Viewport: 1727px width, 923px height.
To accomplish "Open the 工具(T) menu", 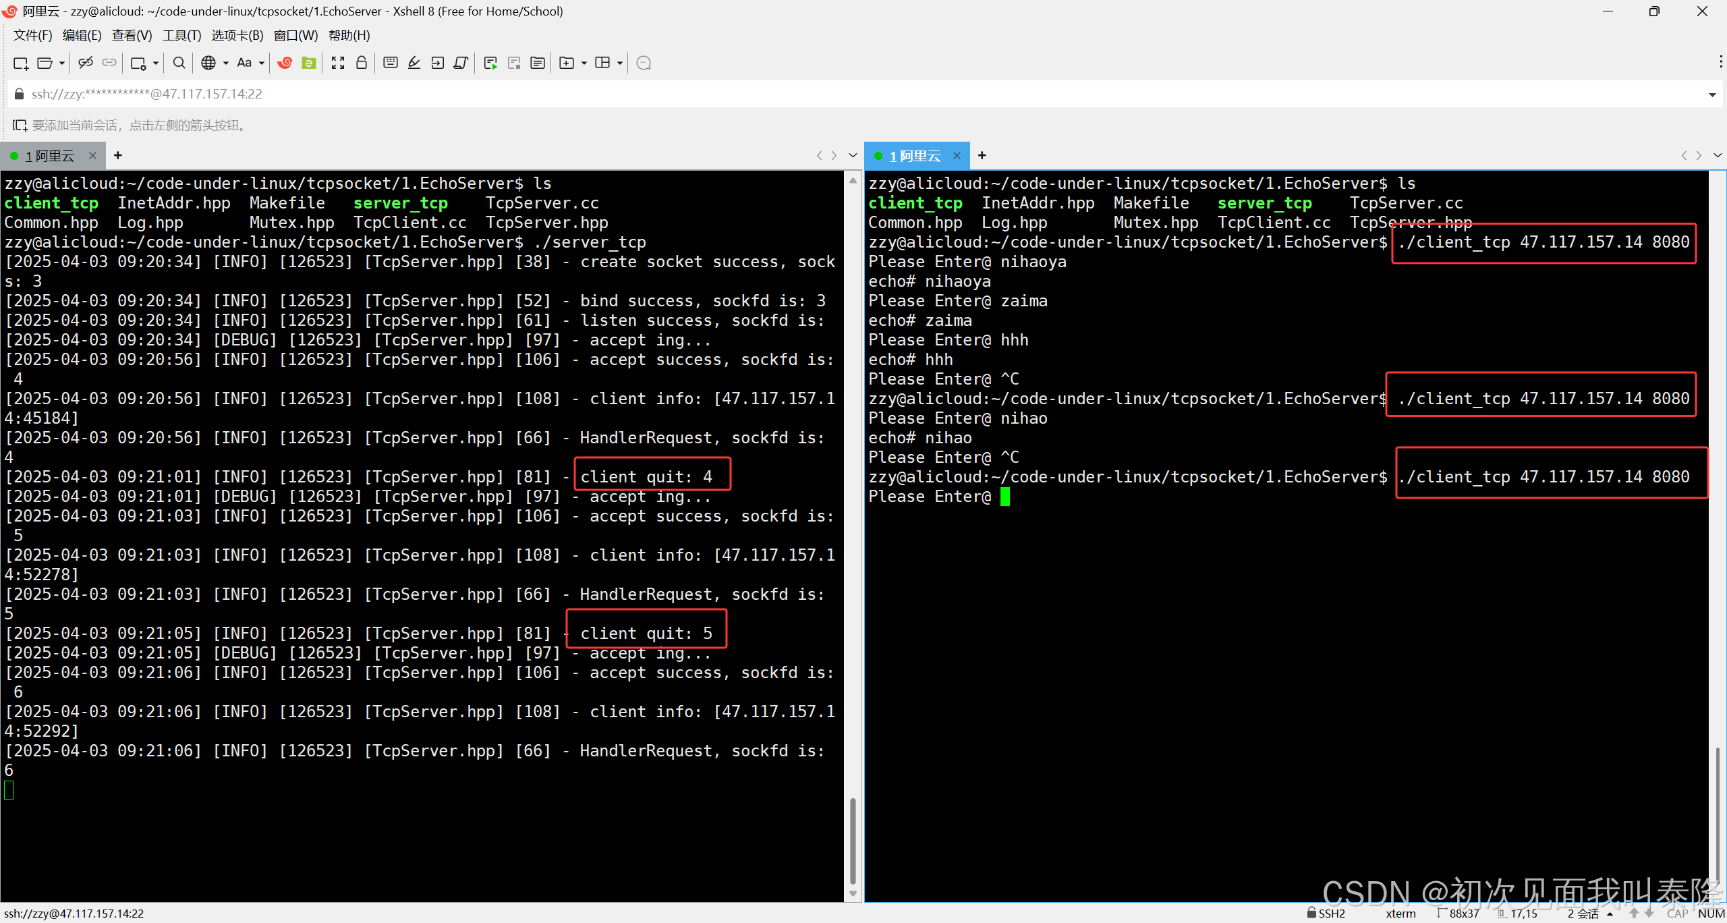I will (x=181, y=36).
